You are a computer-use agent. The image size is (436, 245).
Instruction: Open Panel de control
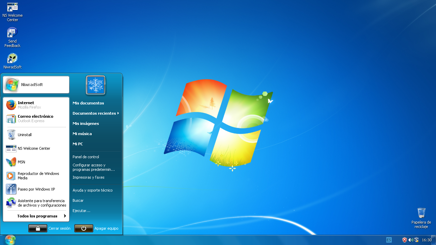coord(86,157)
